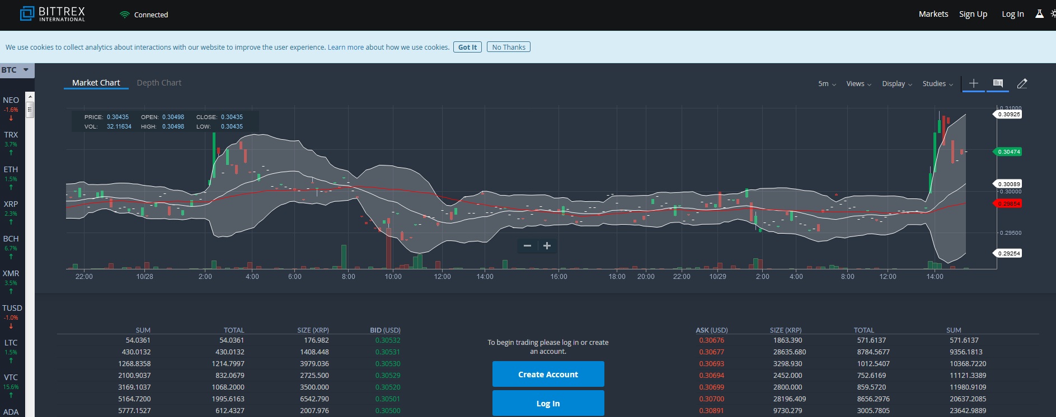Click ask price 0.30676
1056x417 pixels.
coord(711,340)
